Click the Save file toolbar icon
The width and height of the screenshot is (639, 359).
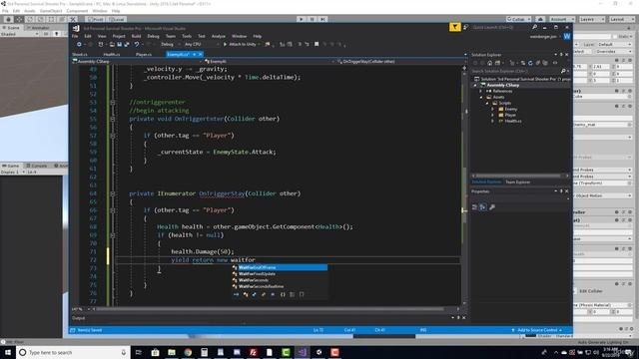(120, 44)
